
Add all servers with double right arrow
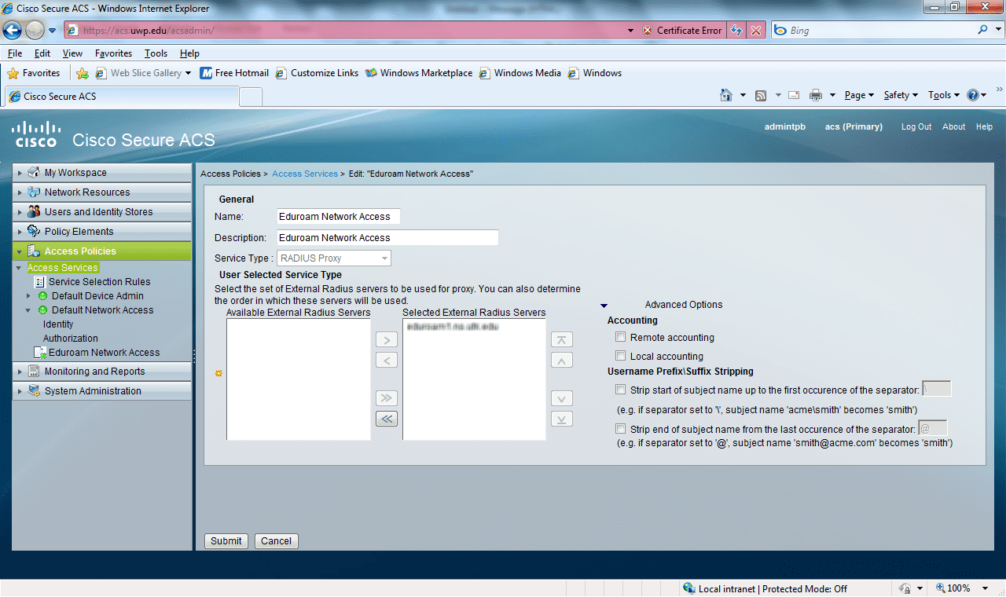click(x=387, y=398)
